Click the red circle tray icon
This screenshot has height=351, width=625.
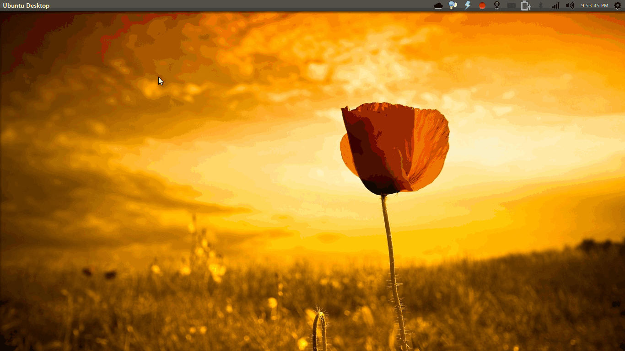[482, 5]
